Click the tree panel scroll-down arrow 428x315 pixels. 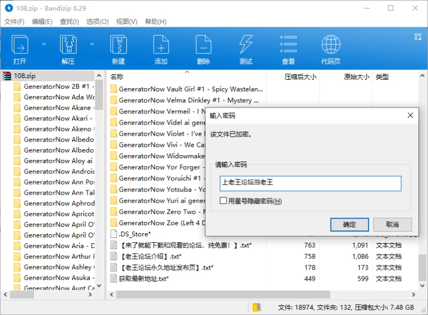pos(99,286)
